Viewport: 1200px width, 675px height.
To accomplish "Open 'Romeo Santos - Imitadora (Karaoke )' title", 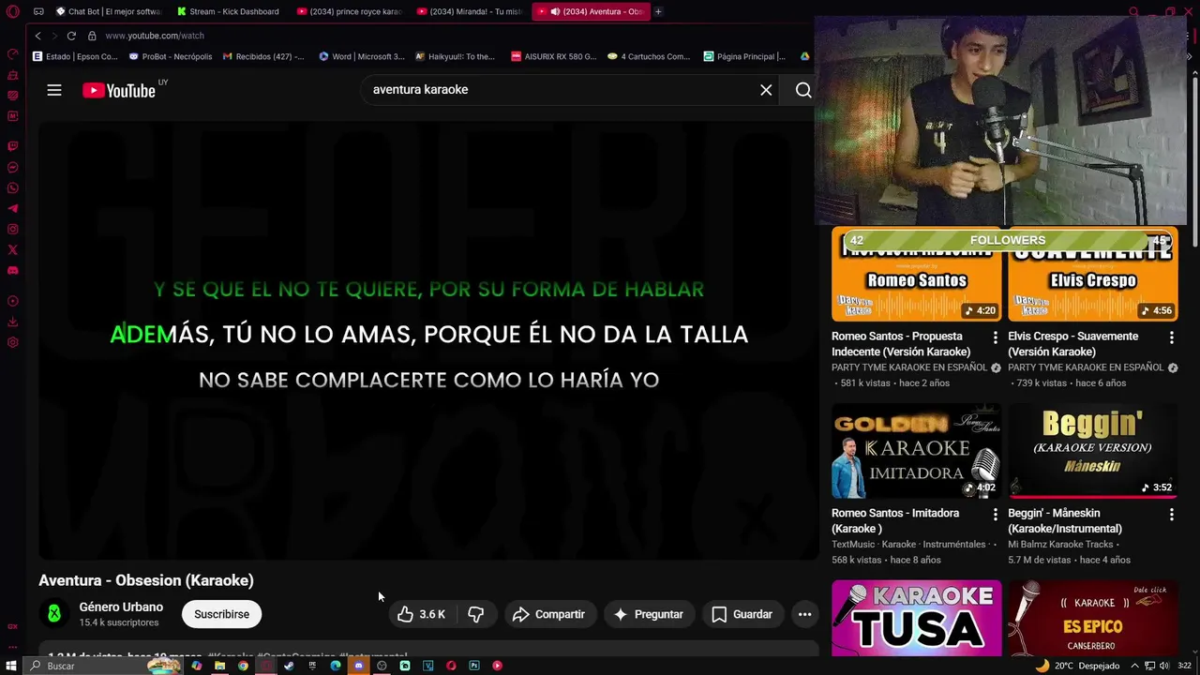I will coord(895,520).
